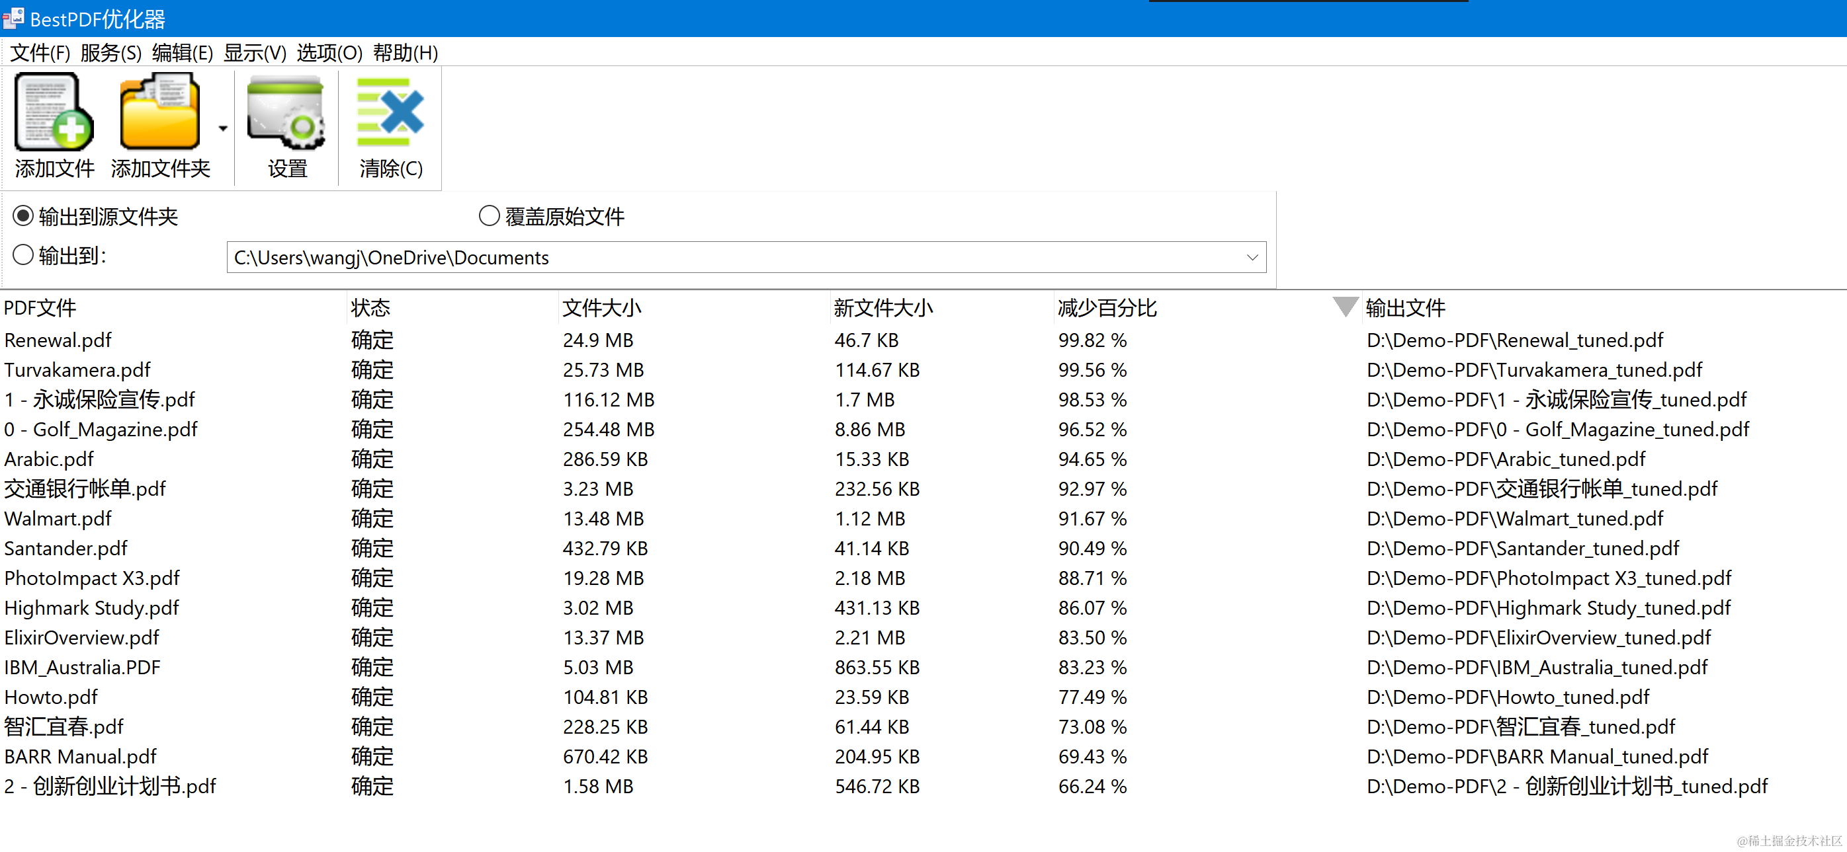The height and width of the screenshot is (852, 1847).
Task: Open the output path dropdown list
Action: coord(1251,257)
